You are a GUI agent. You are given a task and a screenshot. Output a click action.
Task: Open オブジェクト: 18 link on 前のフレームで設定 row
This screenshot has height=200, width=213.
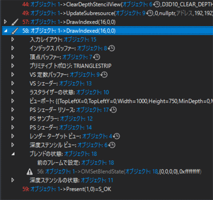click(97, 163)
